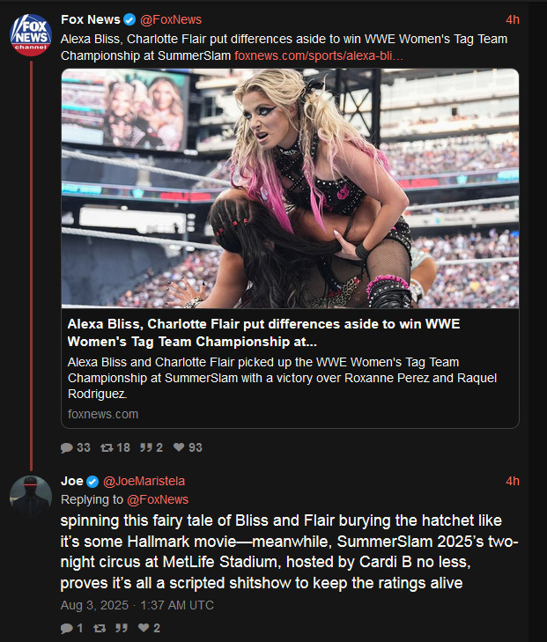
Task: Open the Fox News profile avatar
Action: tap(31, 35)
